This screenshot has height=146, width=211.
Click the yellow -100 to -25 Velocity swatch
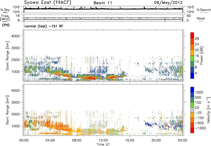pyautogui.click(x=192, y=115)
